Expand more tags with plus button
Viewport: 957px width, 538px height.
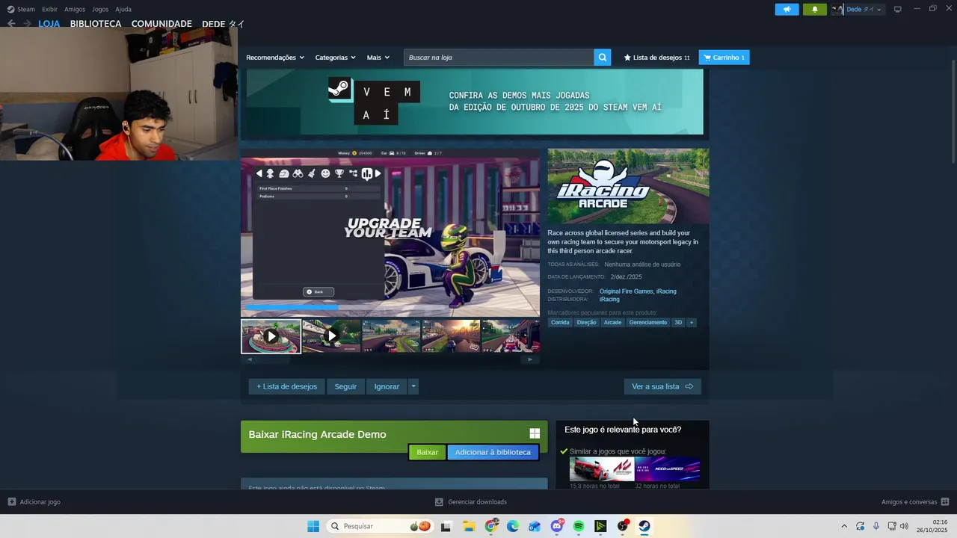click(x=692, y=323)
